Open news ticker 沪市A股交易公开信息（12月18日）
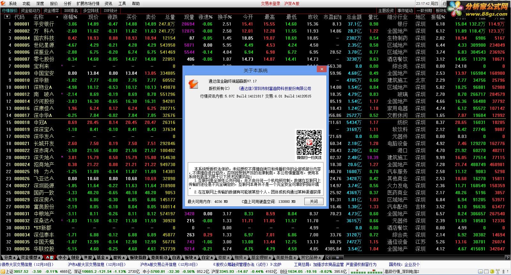The width and height of the screenshot is (511, 275). [169, 264]
